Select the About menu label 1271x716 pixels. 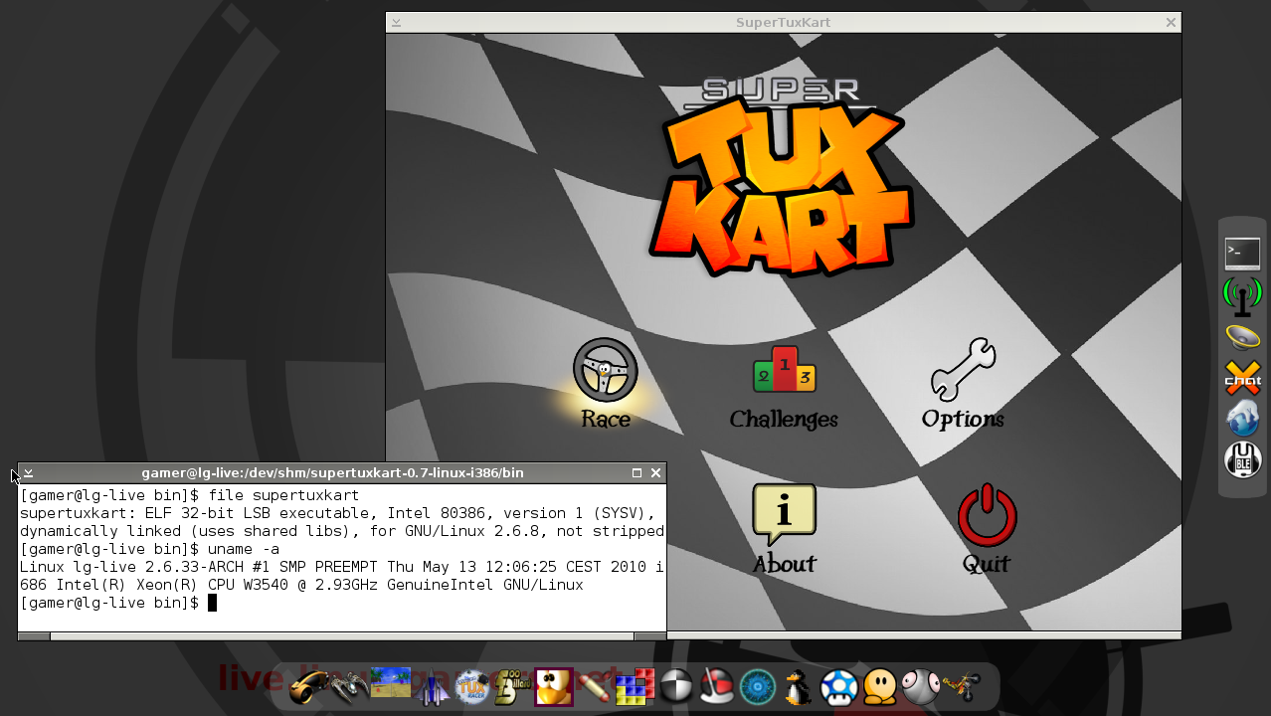[x=784, y=564]
